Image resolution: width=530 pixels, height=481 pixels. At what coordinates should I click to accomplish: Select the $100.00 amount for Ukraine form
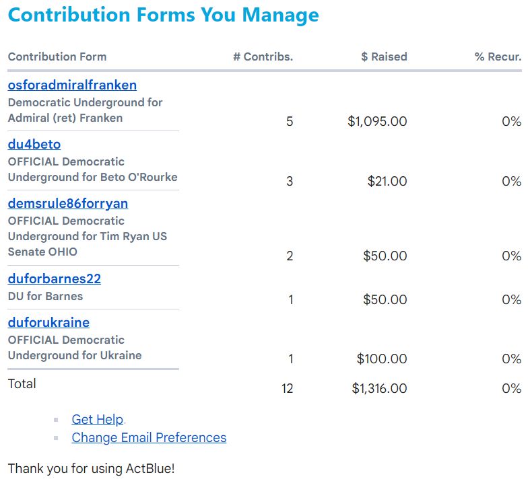coord(382,359)
